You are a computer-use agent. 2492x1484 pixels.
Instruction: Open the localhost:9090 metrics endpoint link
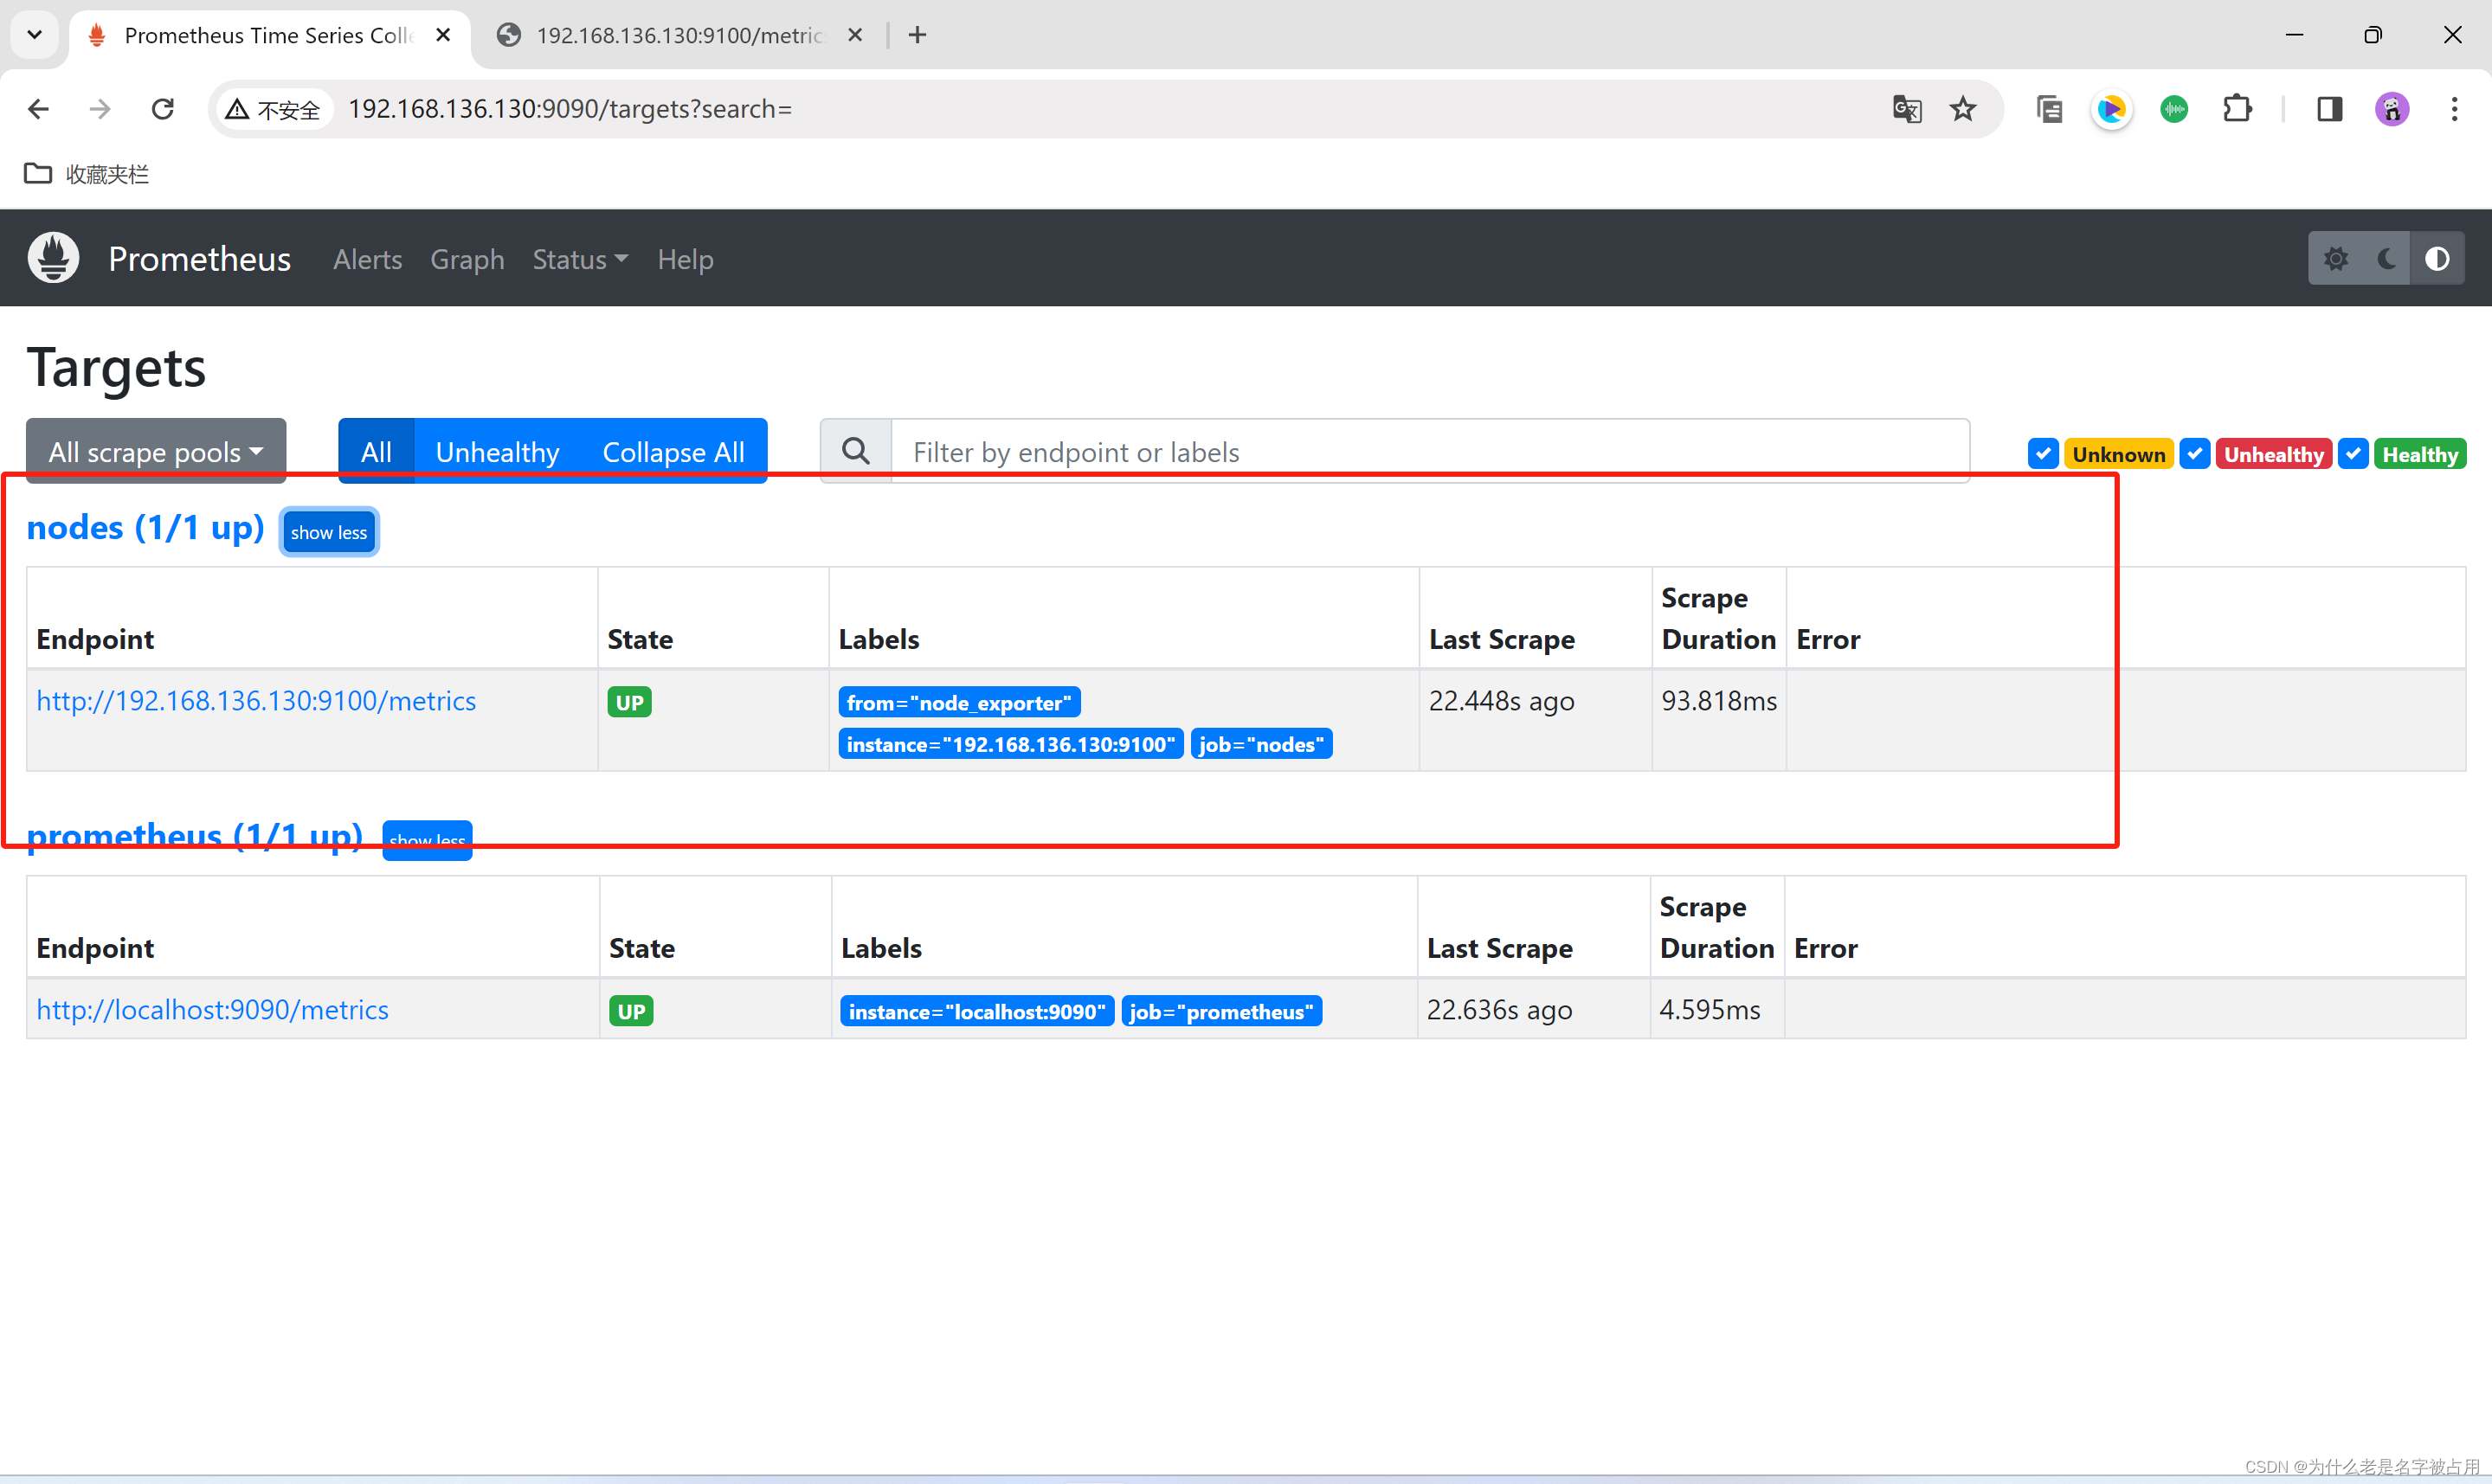tap(212, 1010)
